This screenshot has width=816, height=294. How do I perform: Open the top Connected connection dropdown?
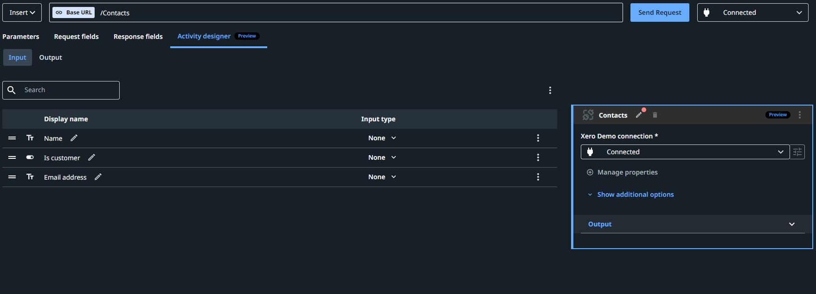click(752, 13)
